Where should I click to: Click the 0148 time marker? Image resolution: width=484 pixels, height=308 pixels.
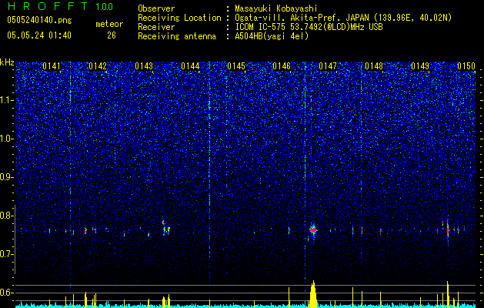click(x=374, y=66)
